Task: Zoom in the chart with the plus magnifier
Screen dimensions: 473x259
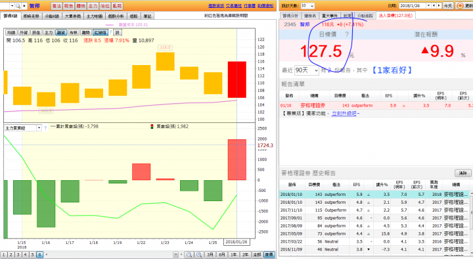Action: pyautogui.click(x=199, y=254)
